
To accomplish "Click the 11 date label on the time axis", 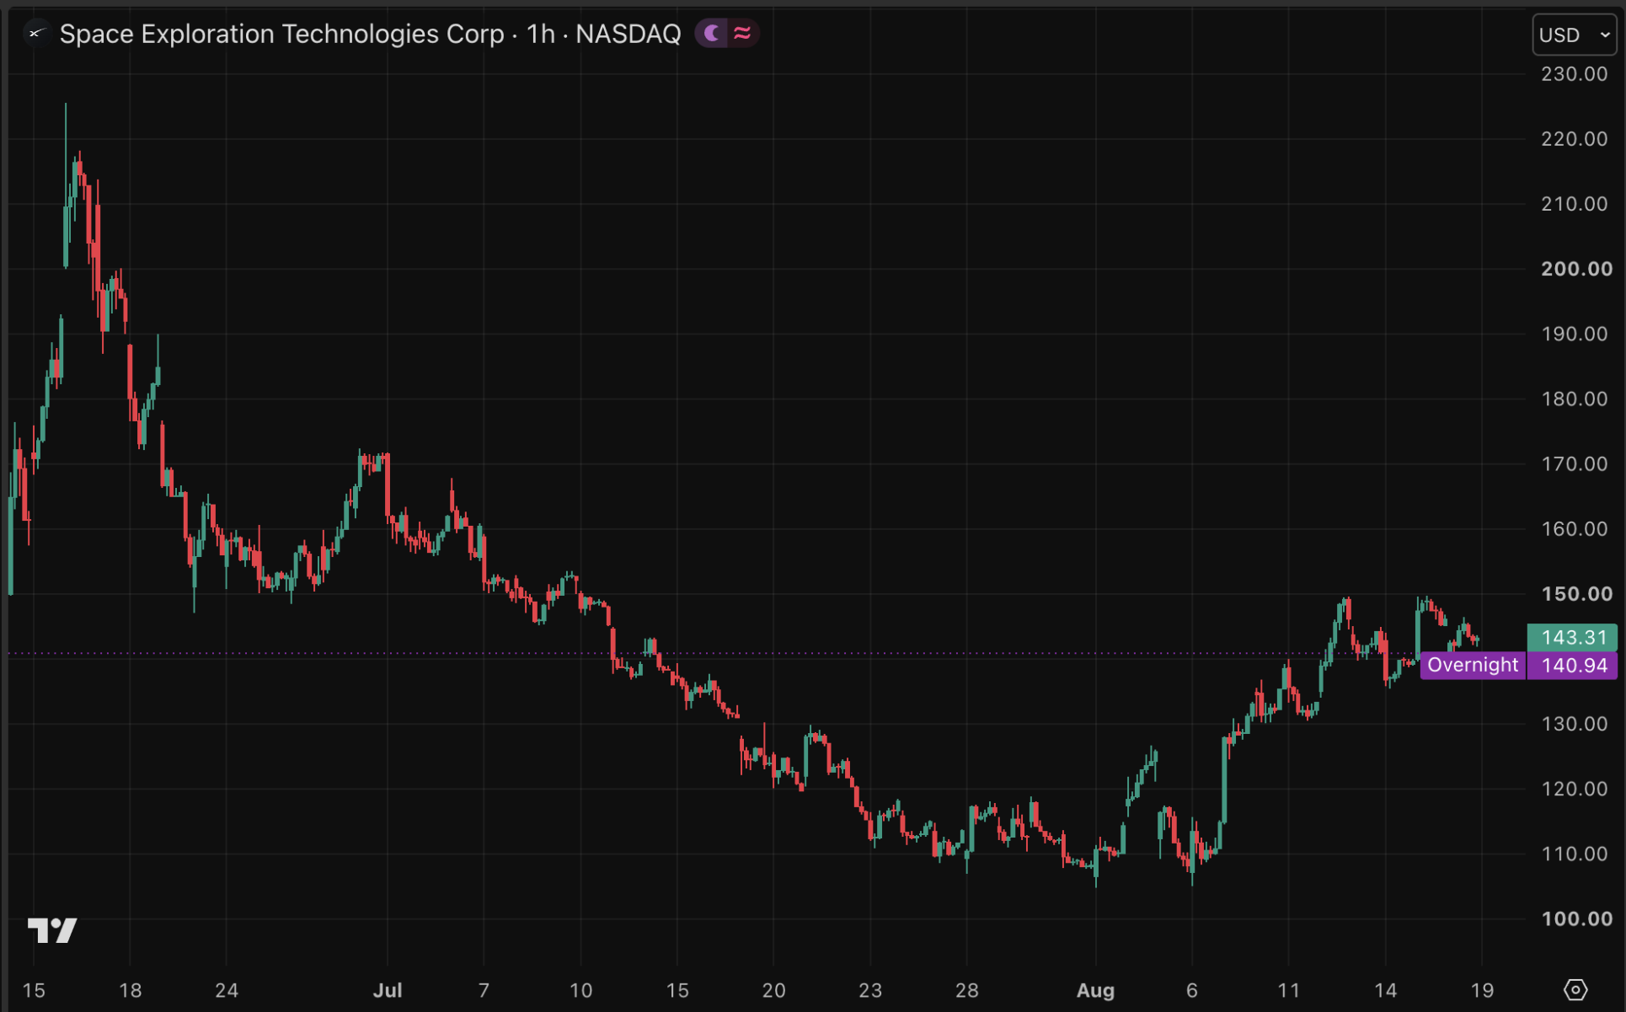I will (x=1288, y=990).
